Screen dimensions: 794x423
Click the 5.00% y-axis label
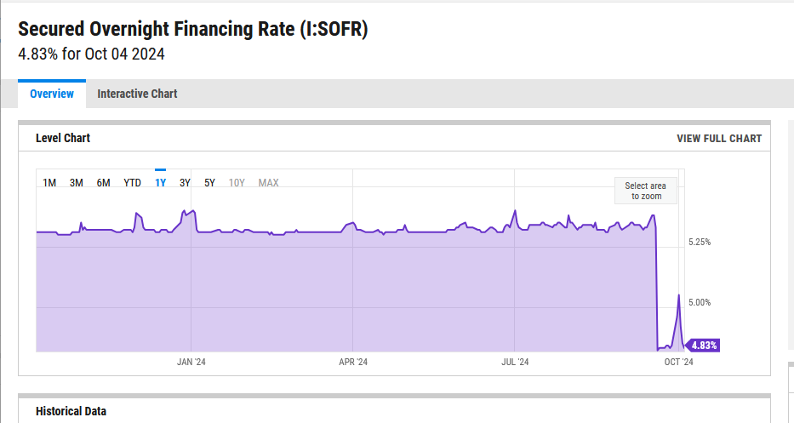700,302
